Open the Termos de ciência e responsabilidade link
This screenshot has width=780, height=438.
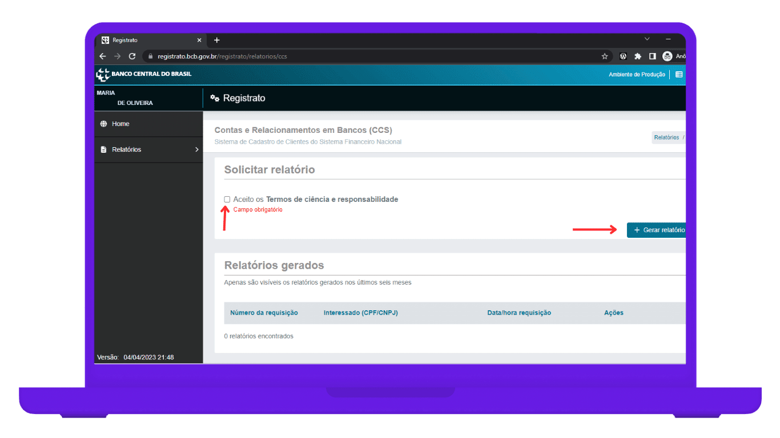[x=332, y=200]
